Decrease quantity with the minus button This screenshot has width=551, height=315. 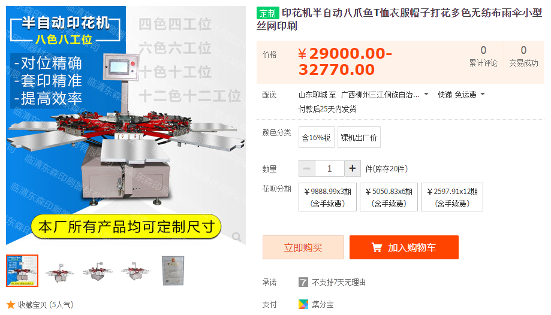pyautogui.click(x=307, y=168)
